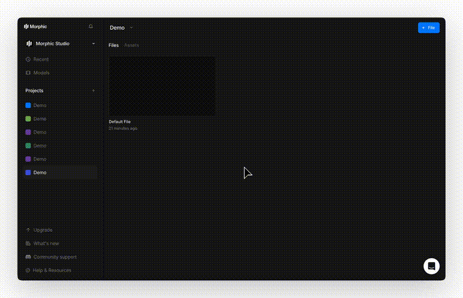
Task: Switch to the Files tab
Action: pos(113,45)
